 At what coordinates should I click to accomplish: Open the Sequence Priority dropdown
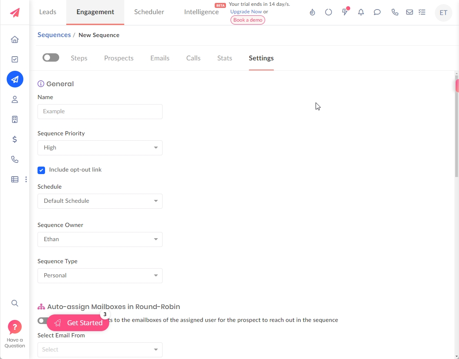pyautogui.click(x=100, y=148)
